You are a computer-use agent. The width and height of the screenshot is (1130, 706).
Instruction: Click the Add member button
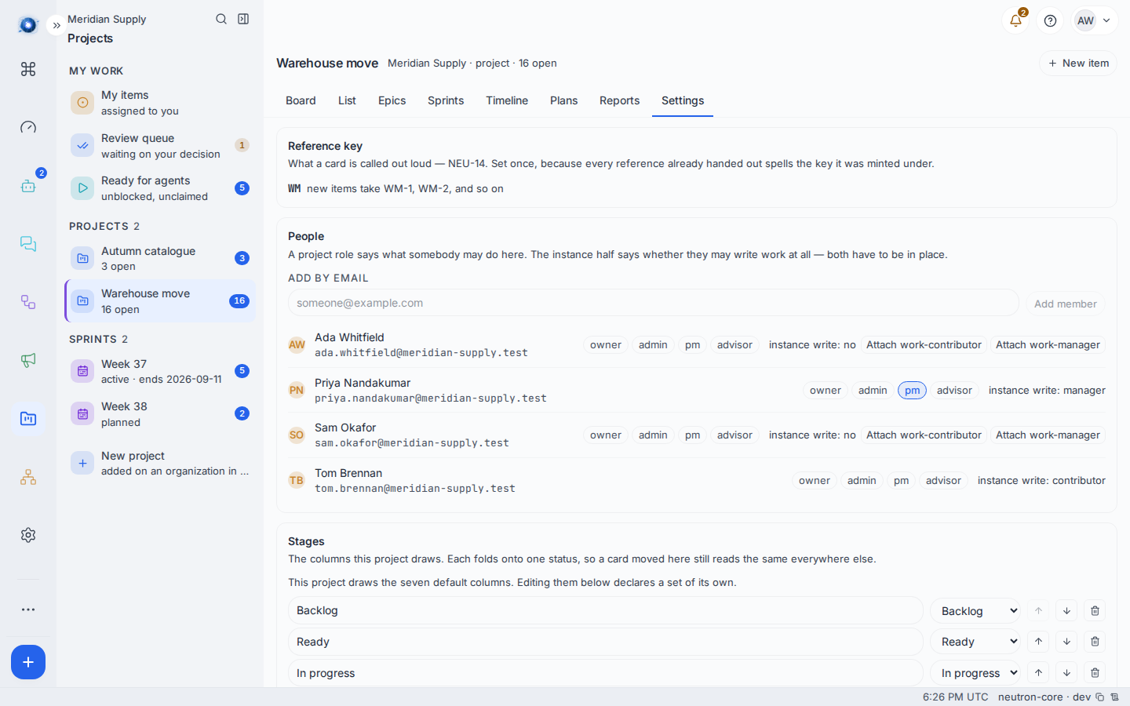1065,304
